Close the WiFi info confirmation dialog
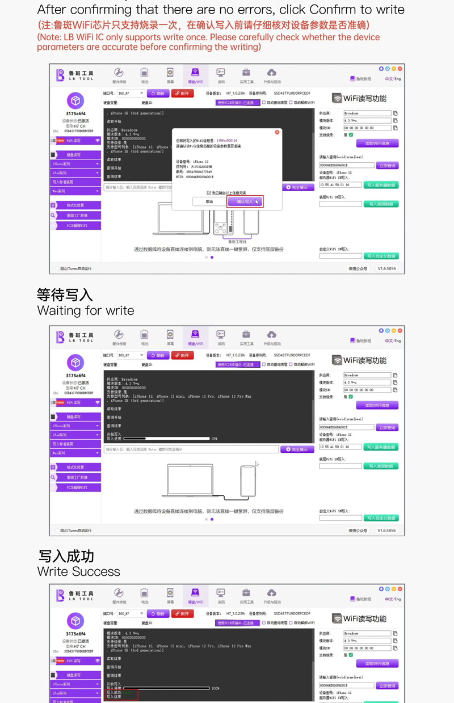This screenshot has width=454, height=703. [x=277, y=132]
